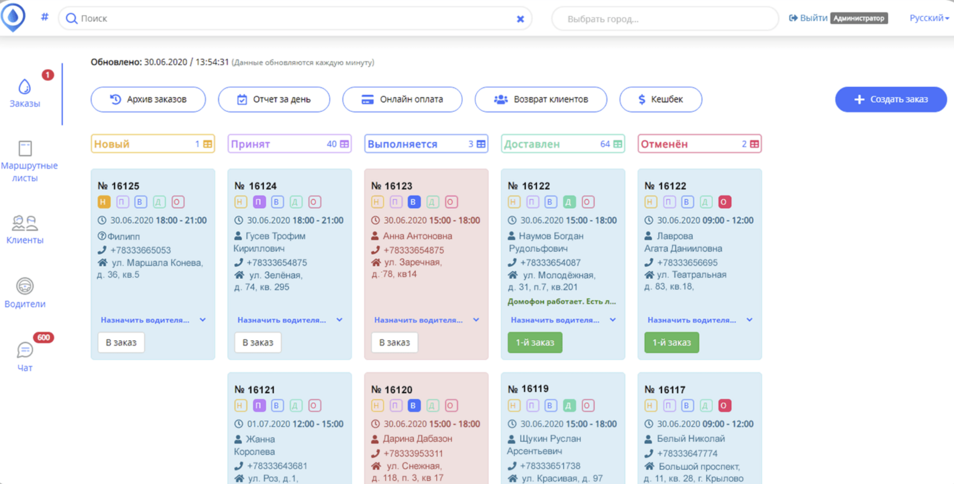
Task: Focus the Поиск search field
Action: (295, 19)
